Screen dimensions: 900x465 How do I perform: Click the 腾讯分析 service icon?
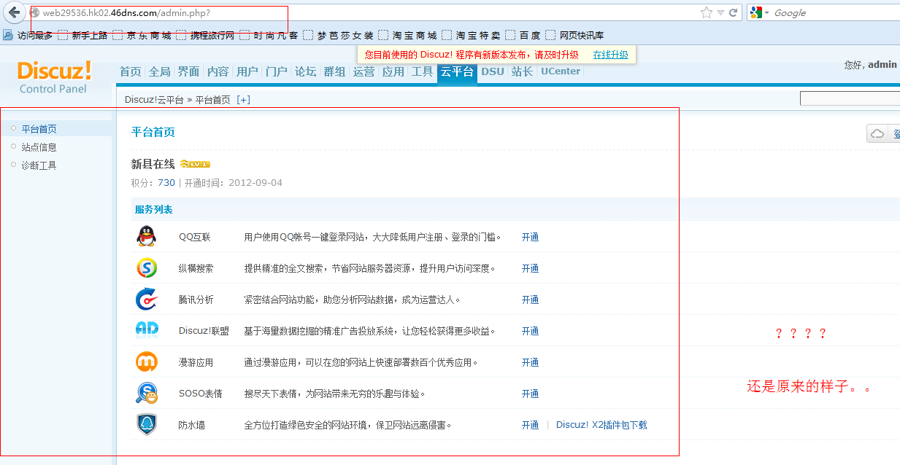pyautogui.click(x=147, y=299)
